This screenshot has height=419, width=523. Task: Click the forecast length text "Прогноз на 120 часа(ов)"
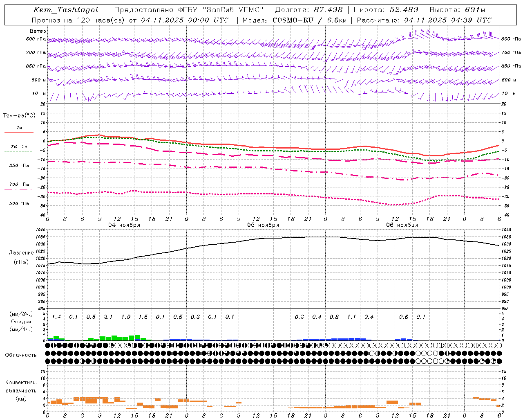(x=78, y=20)
